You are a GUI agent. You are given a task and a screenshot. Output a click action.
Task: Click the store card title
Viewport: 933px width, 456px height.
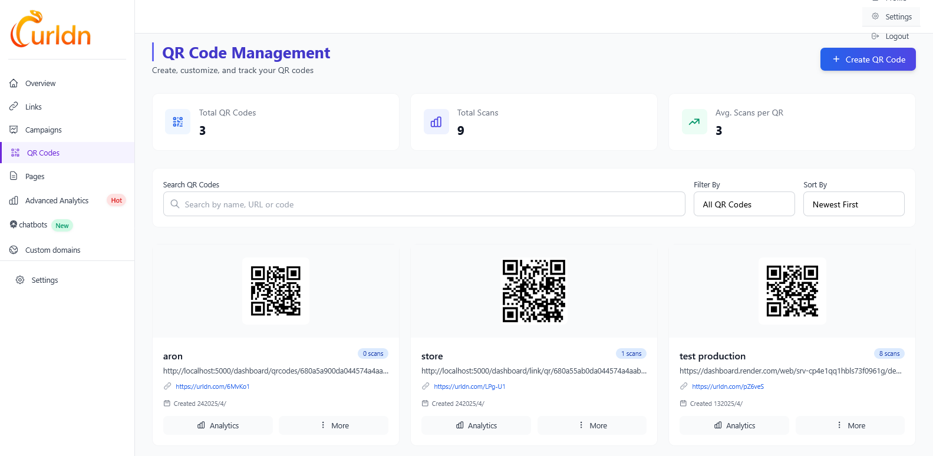click(432, 356)
